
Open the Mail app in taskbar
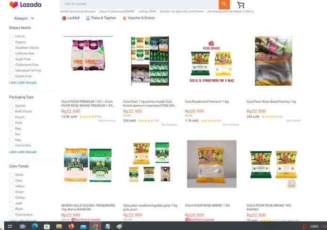click(83, 226)
